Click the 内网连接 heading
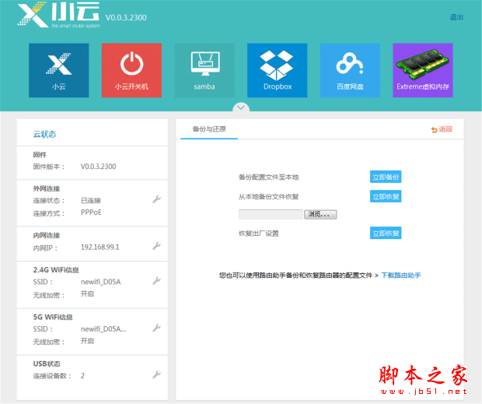The width and height of the screenshot is (482, 404). [47, 235]
